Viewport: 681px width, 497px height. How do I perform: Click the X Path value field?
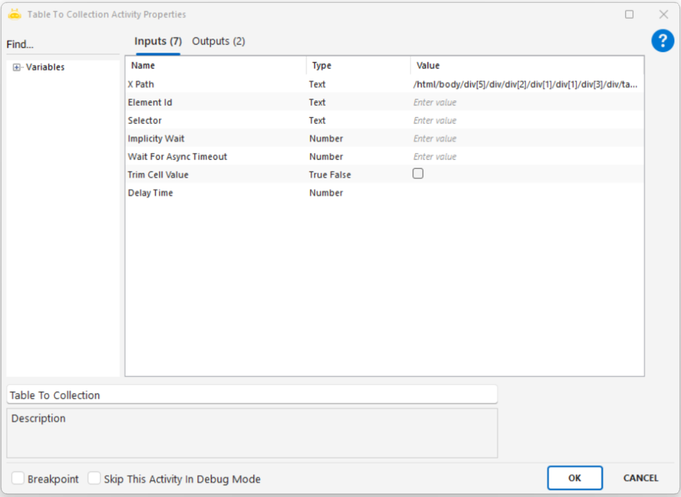coord(525,84)
